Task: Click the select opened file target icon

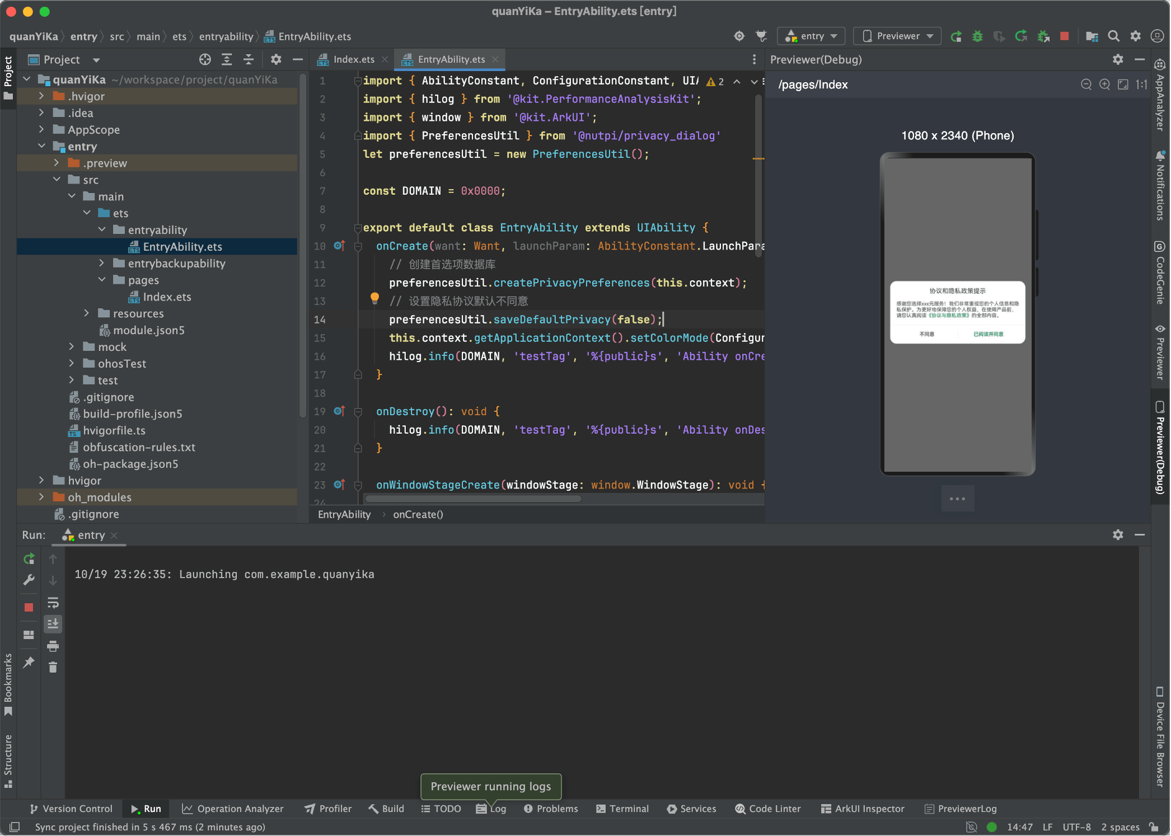Action: click(x=205, y=59)
